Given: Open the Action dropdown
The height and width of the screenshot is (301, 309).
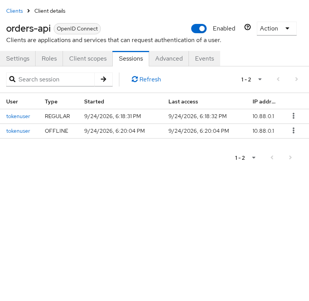Looking at the screenshot, I should 277,29.
